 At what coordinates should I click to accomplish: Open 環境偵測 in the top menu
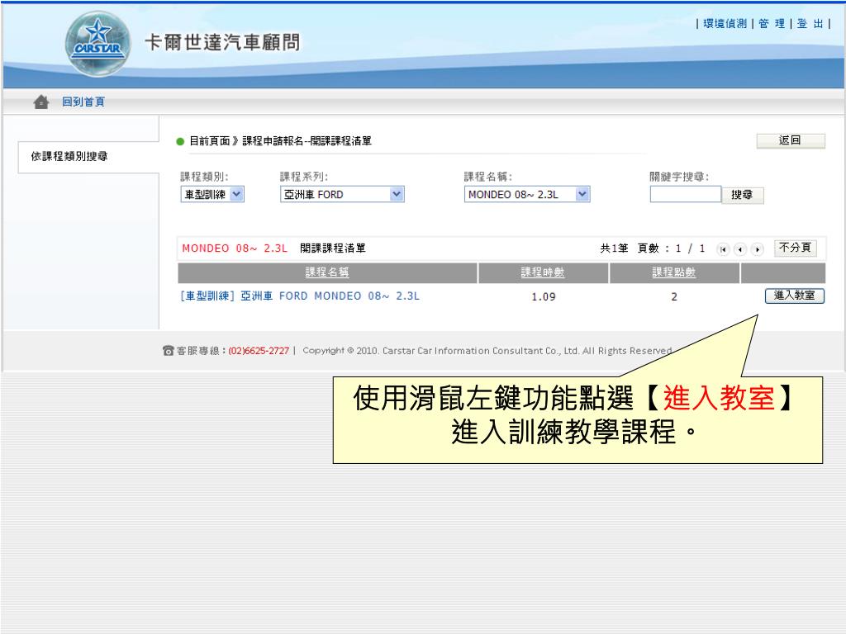tap(725, 24)
